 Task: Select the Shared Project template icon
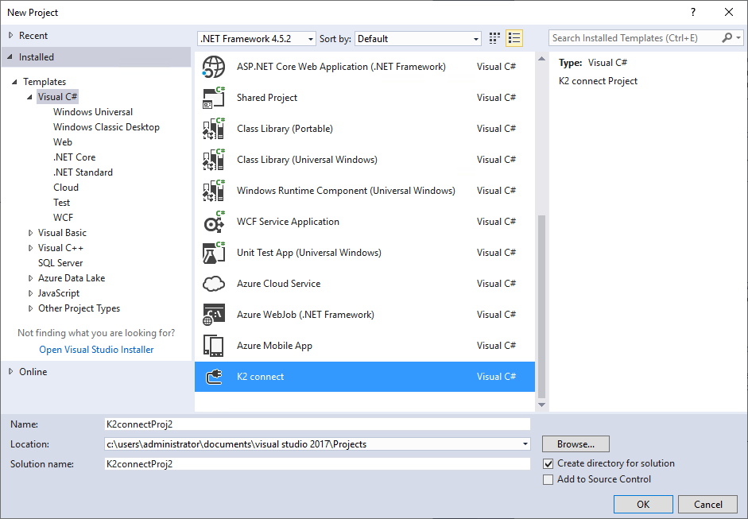click(x=213, y=98)
